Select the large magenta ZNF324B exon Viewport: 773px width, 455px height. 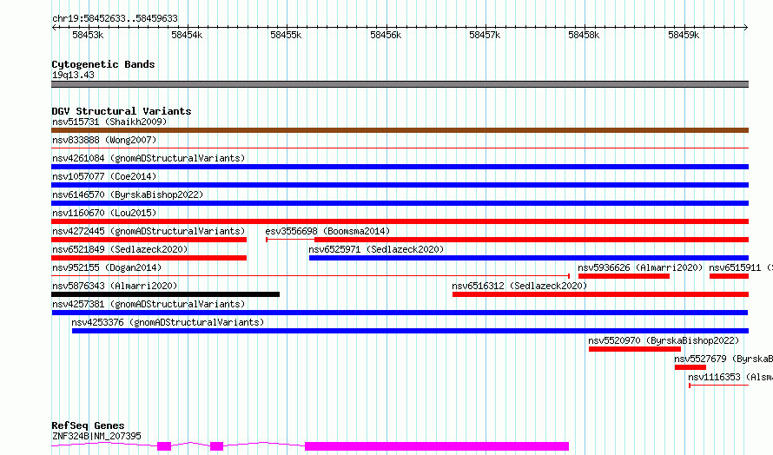pos(437,446)
